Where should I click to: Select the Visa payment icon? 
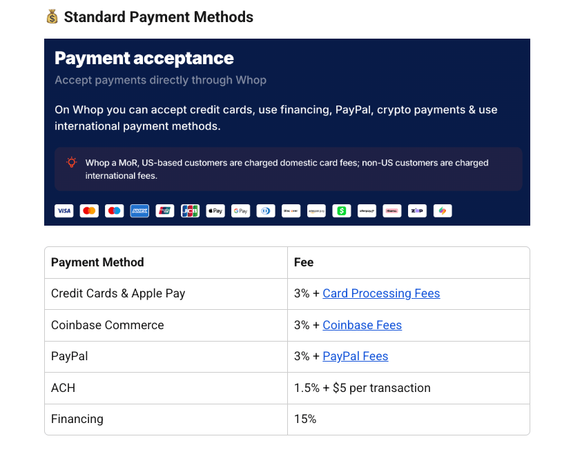64,210
